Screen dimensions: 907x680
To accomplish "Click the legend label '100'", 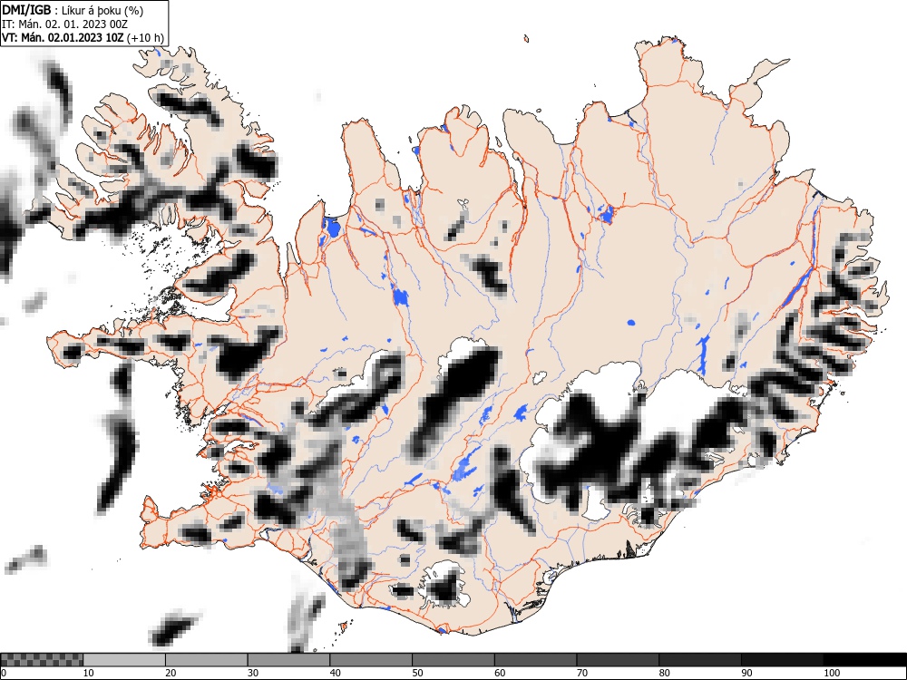I will coord(832,673).
